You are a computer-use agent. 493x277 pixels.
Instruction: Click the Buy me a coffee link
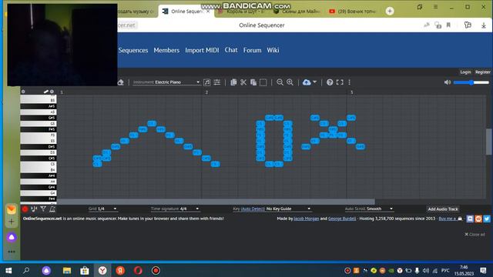coord(450,219)
